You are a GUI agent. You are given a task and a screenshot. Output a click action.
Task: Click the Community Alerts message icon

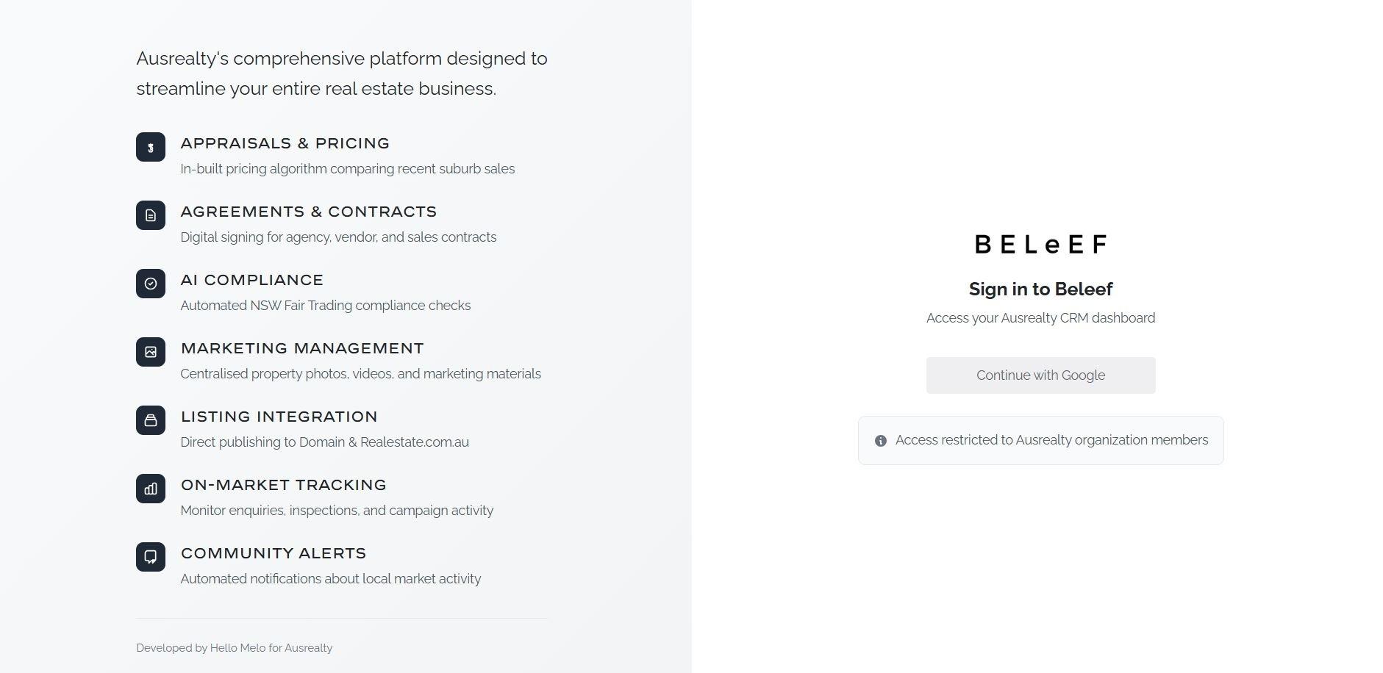(151, 557)
